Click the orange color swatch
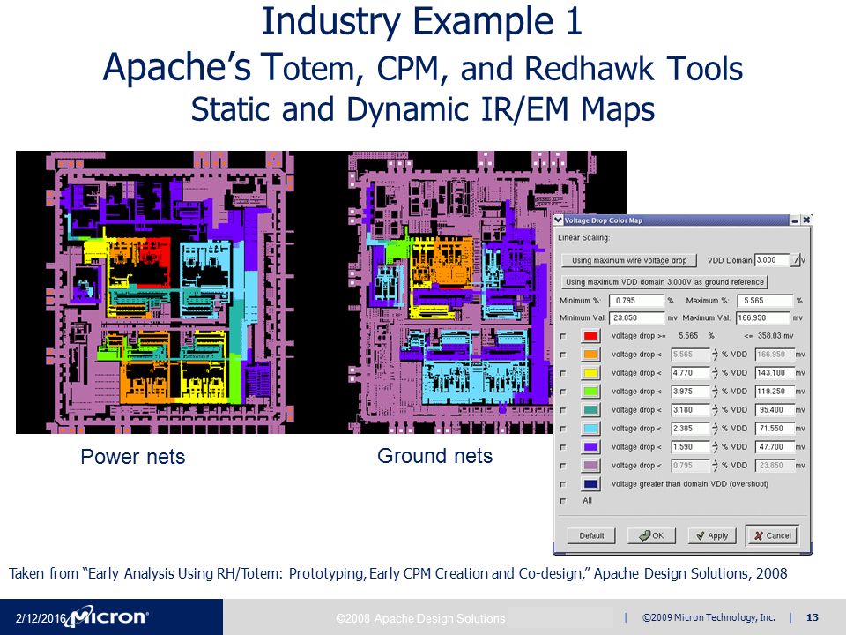 [590, 355]
